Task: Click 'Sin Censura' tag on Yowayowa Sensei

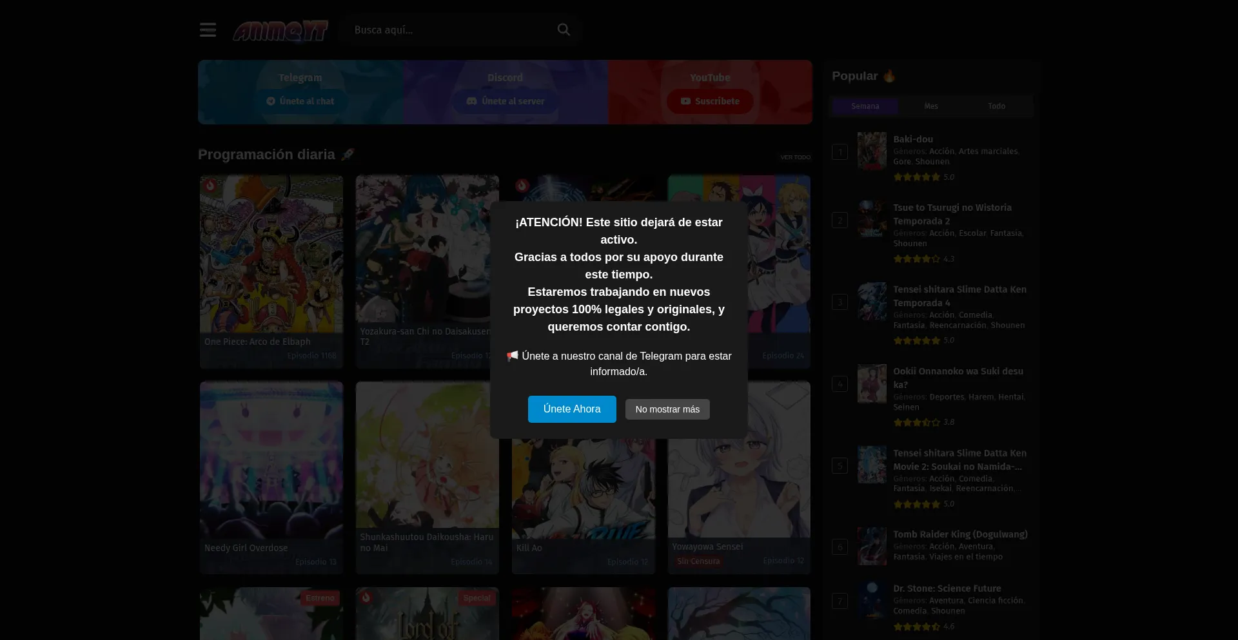Action: click(698, 561)
